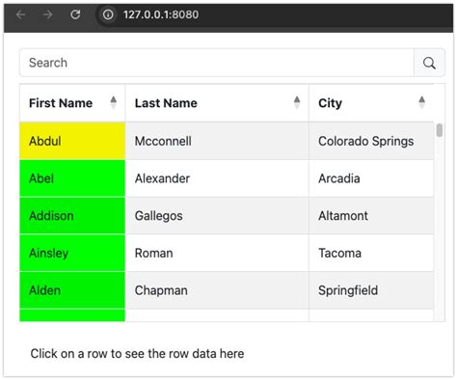Sort by City using its sort arrows
The width and height of the screenshot is (457, 380).
tap(422, 103)
